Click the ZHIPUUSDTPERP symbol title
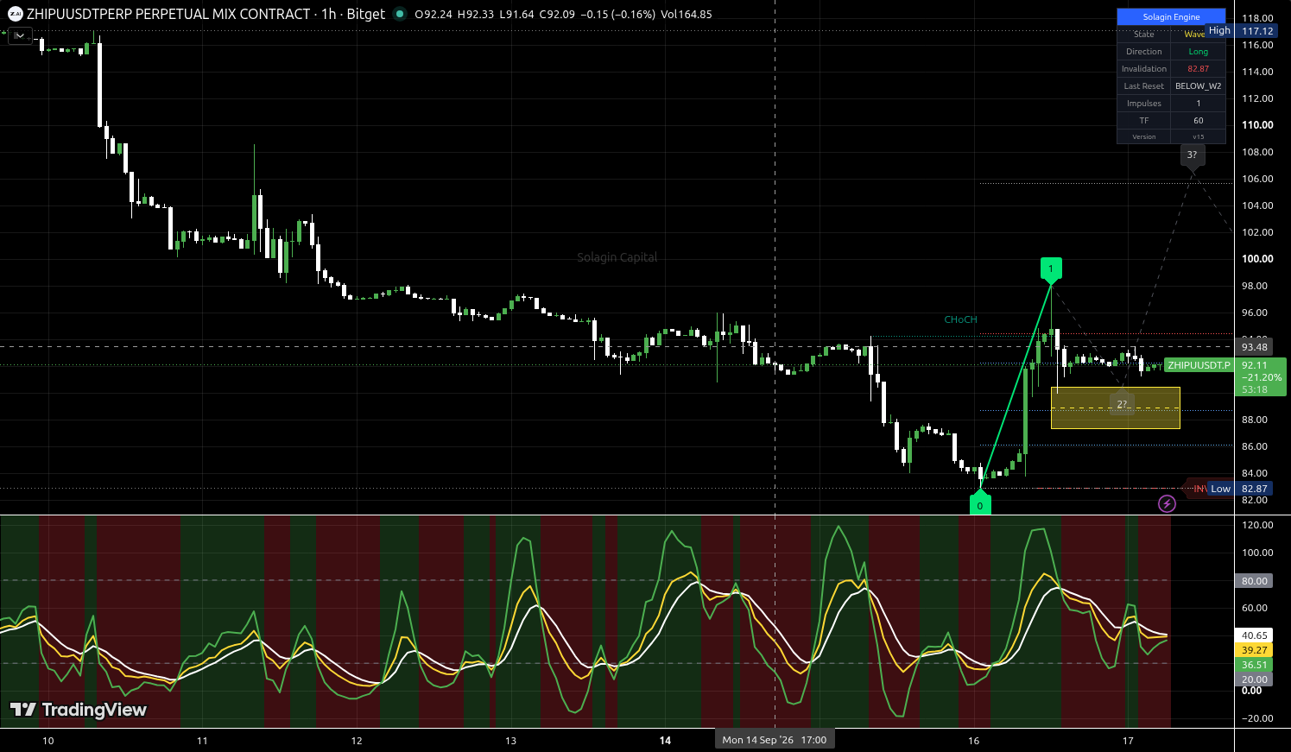 point(168,14)
